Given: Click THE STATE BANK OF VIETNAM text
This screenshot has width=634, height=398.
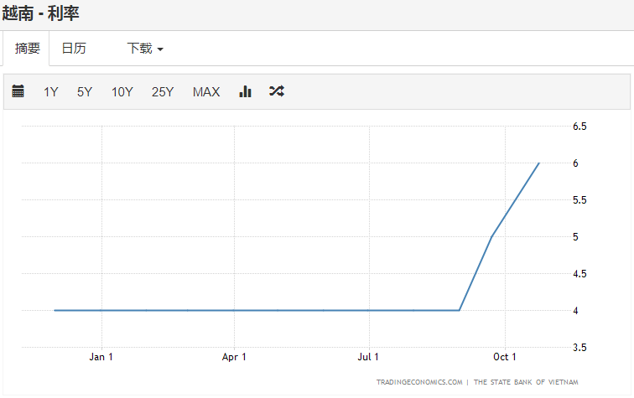Looking at the screenshot, I should click(x=526, y=382).
